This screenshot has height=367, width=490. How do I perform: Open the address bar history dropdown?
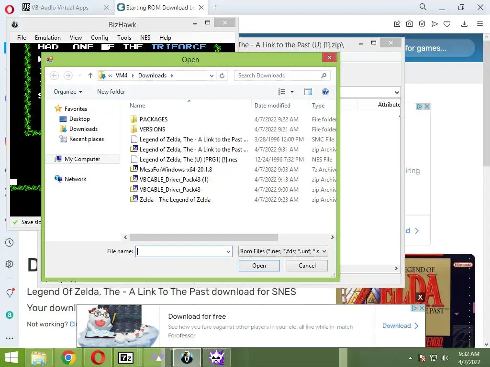click(x=212, y=76)
